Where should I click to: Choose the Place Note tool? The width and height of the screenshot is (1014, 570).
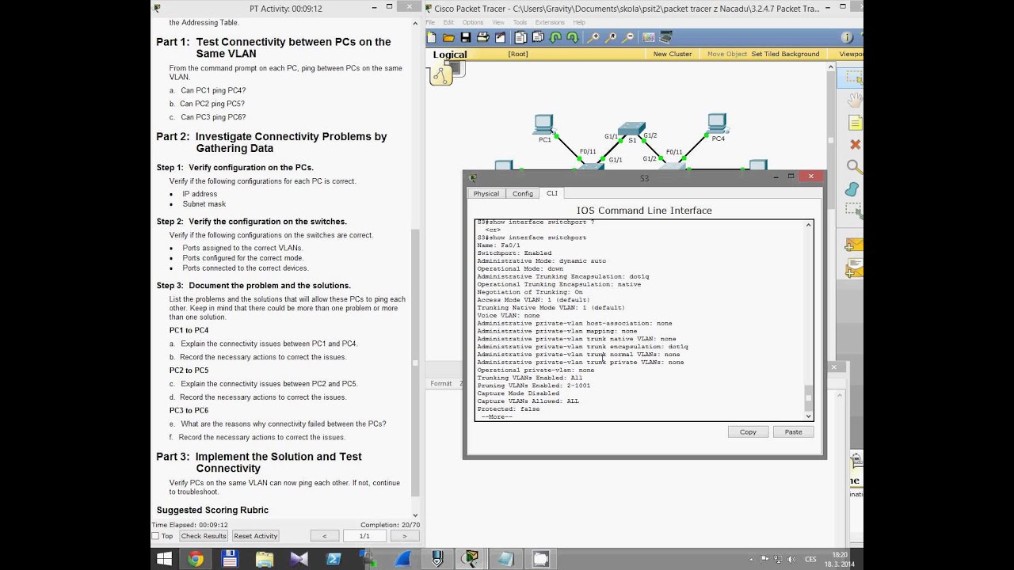pos(855,123)
